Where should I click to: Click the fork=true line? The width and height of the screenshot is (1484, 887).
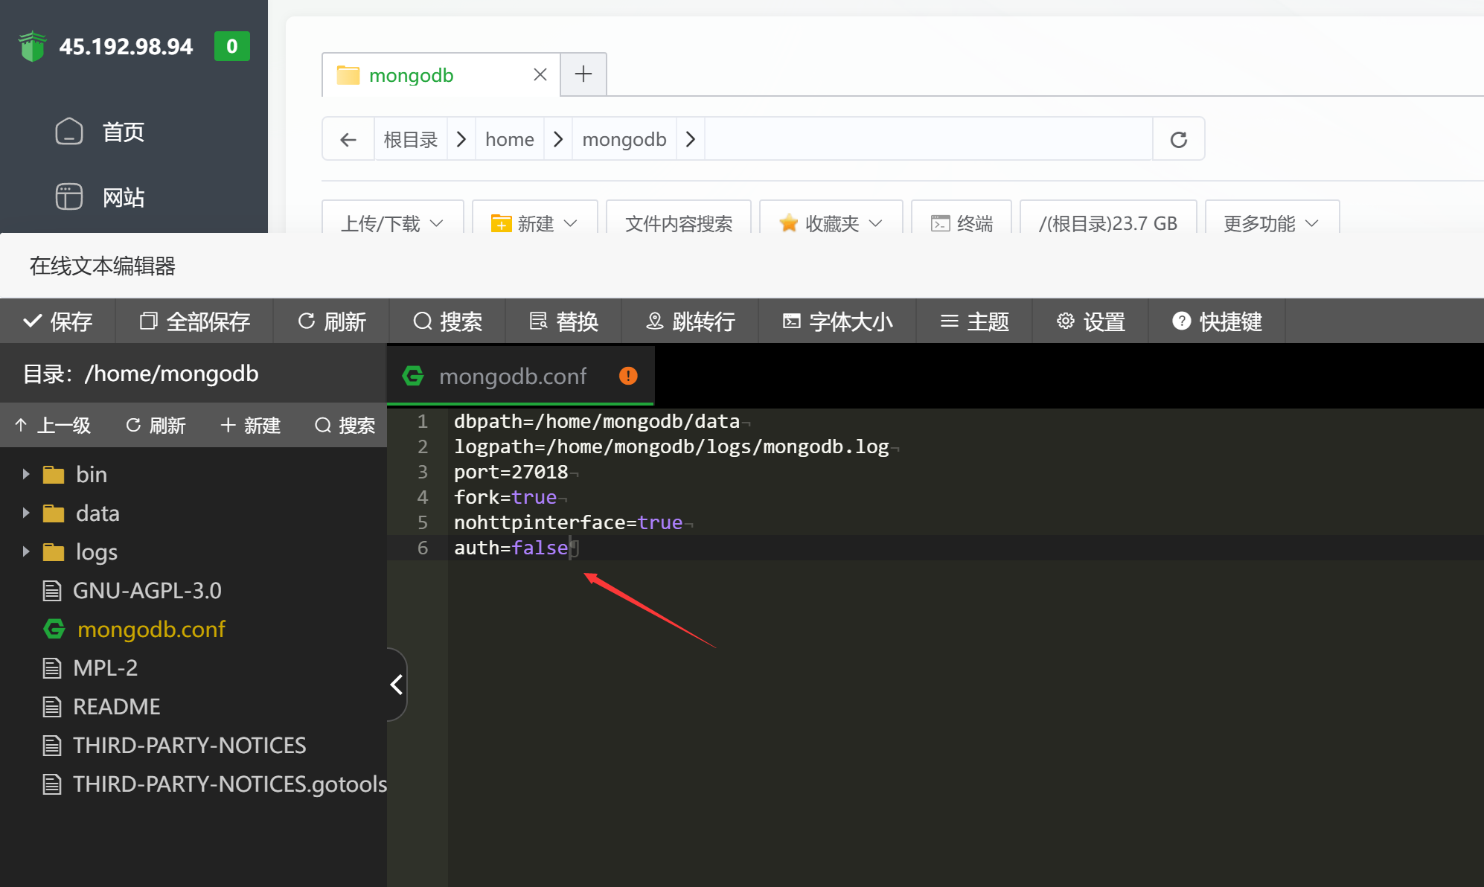(505, 497)
